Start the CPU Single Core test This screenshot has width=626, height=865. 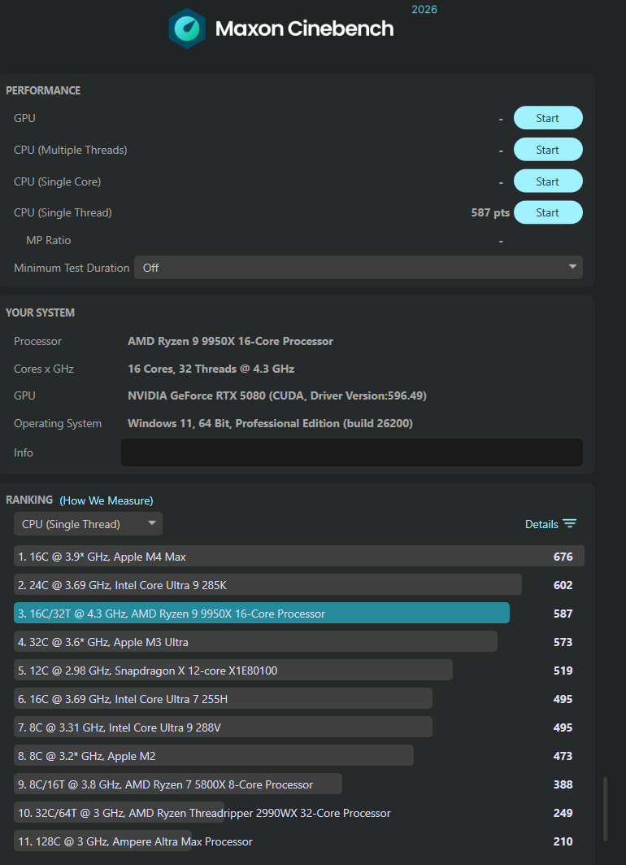coord(548,181)
